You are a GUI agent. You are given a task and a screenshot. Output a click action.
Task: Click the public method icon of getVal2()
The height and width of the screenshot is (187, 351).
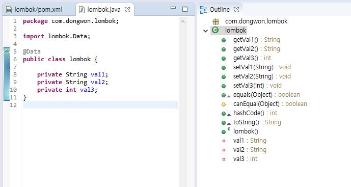click(224, 49)
